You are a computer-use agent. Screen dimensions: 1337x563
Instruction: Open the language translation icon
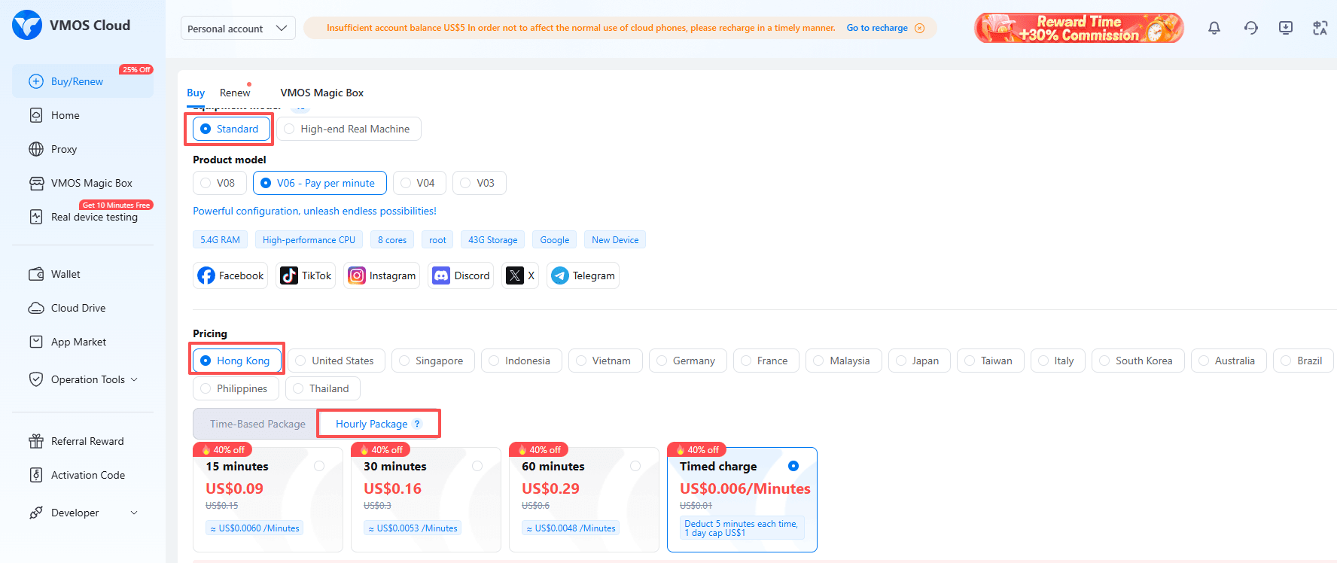[x=1320, y=28]
